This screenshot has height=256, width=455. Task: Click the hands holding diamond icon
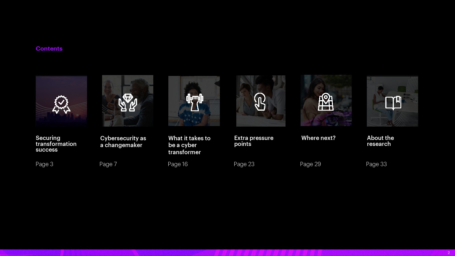pos(128,102)
